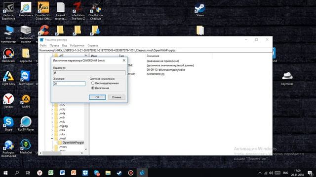Expand the .mka registry key
This screenshot has width=316, height=177.
point(52,130)
